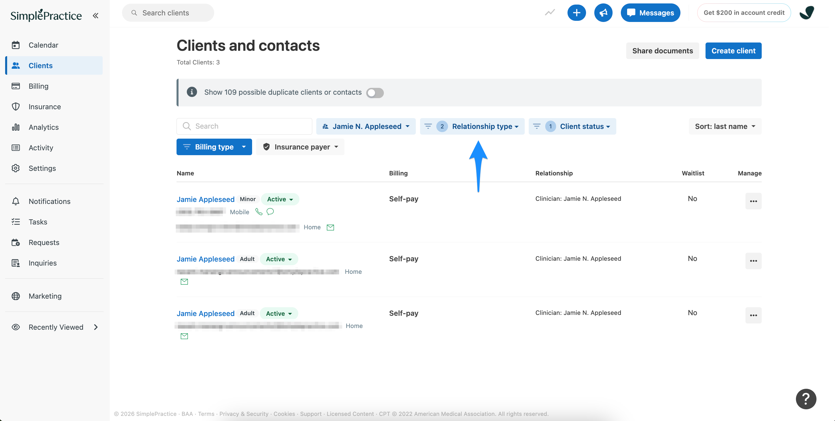Open the Billing type filter dropdown
835x421 pixels.
coord(214,147)
